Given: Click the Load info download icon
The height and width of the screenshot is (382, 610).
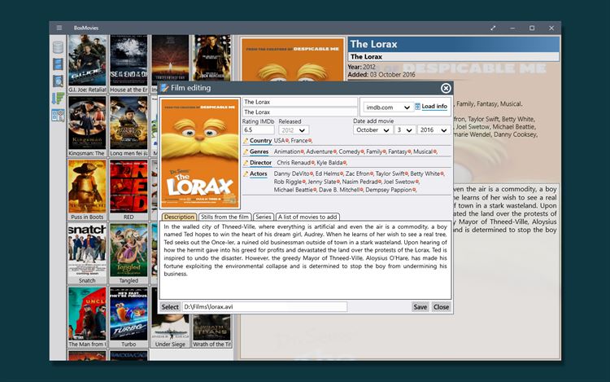Looking at the screenshot, I should click(x=417, y=107).
